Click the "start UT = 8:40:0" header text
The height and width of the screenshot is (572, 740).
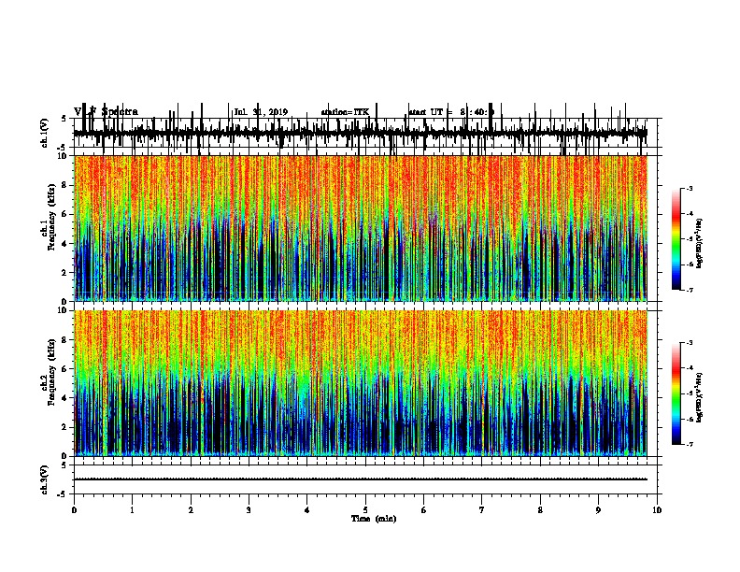(451, 112)
